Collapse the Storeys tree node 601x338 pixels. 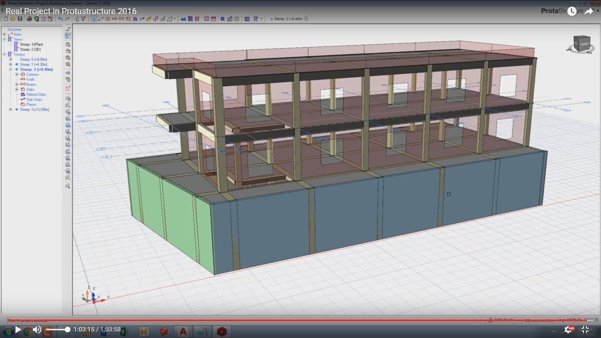pyautogui.click(x=4, y=54)
